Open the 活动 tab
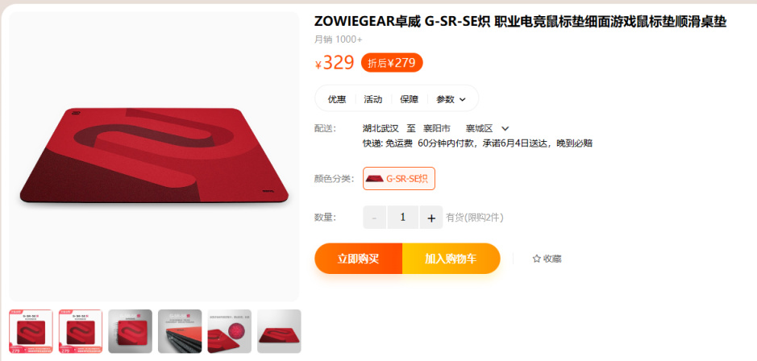 pyautogui.click(x=372, y=99)
